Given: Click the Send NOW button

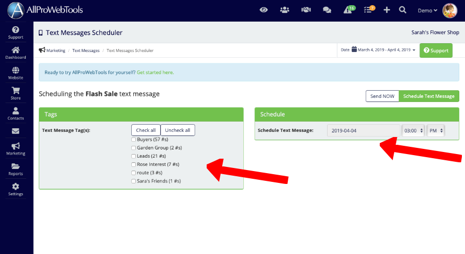Looking at the screenshot, I should tap(382, 96).
